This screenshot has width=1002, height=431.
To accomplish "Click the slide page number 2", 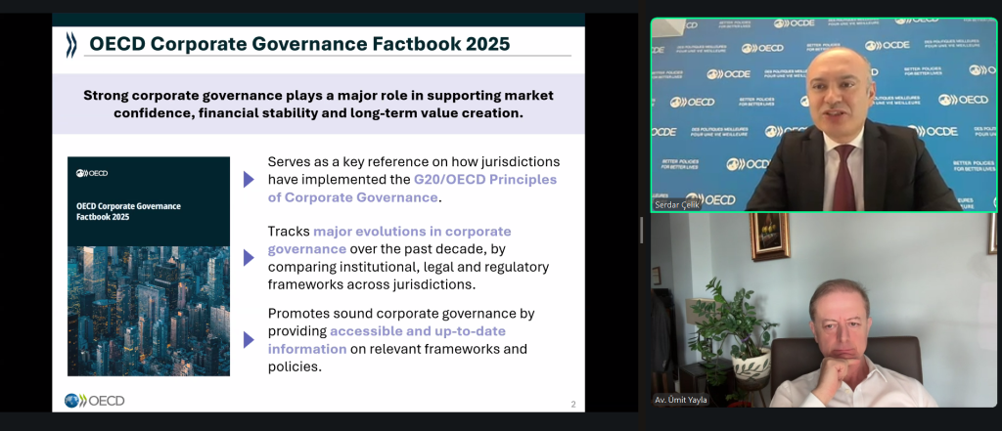I will coord(573,404).
